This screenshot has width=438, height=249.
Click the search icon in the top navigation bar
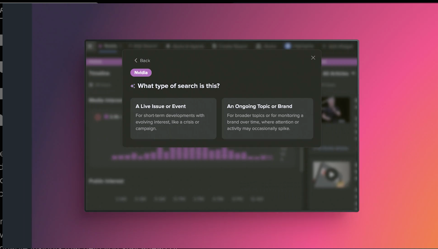pyautogui.click(x=129, y=46)
